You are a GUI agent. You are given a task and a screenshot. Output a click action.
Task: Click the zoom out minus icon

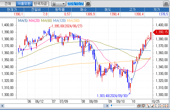157,106
